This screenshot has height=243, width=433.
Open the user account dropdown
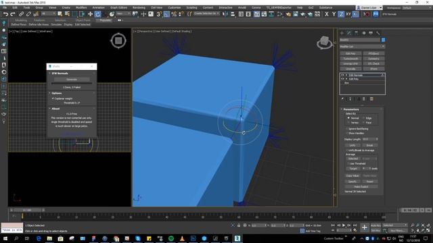(x=369, y=7)
